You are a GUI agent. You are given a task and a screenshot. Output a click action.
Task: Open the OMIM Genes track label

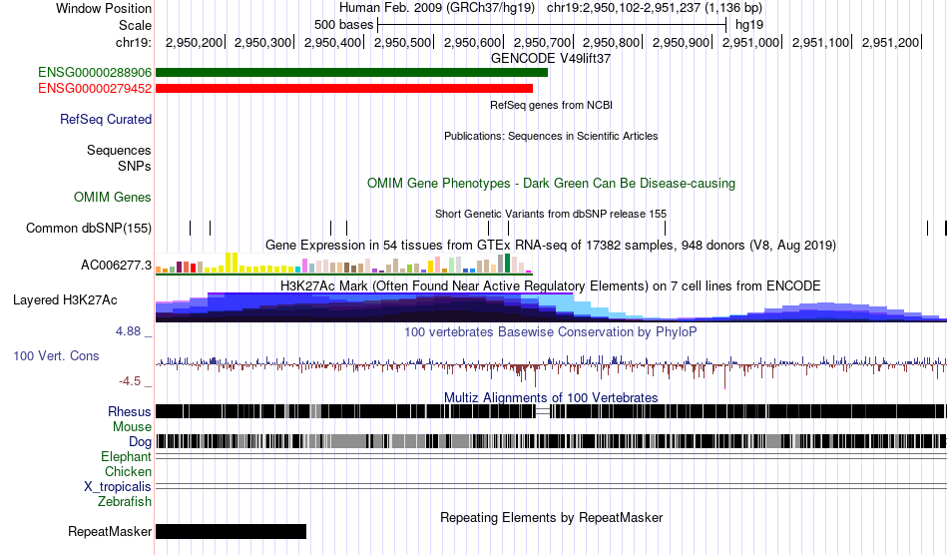tap(113, 197)
